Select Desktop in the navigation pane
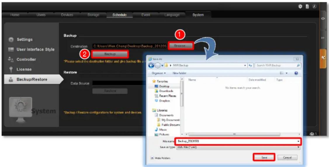Viewport: 329px width, 167px height. 162,86
